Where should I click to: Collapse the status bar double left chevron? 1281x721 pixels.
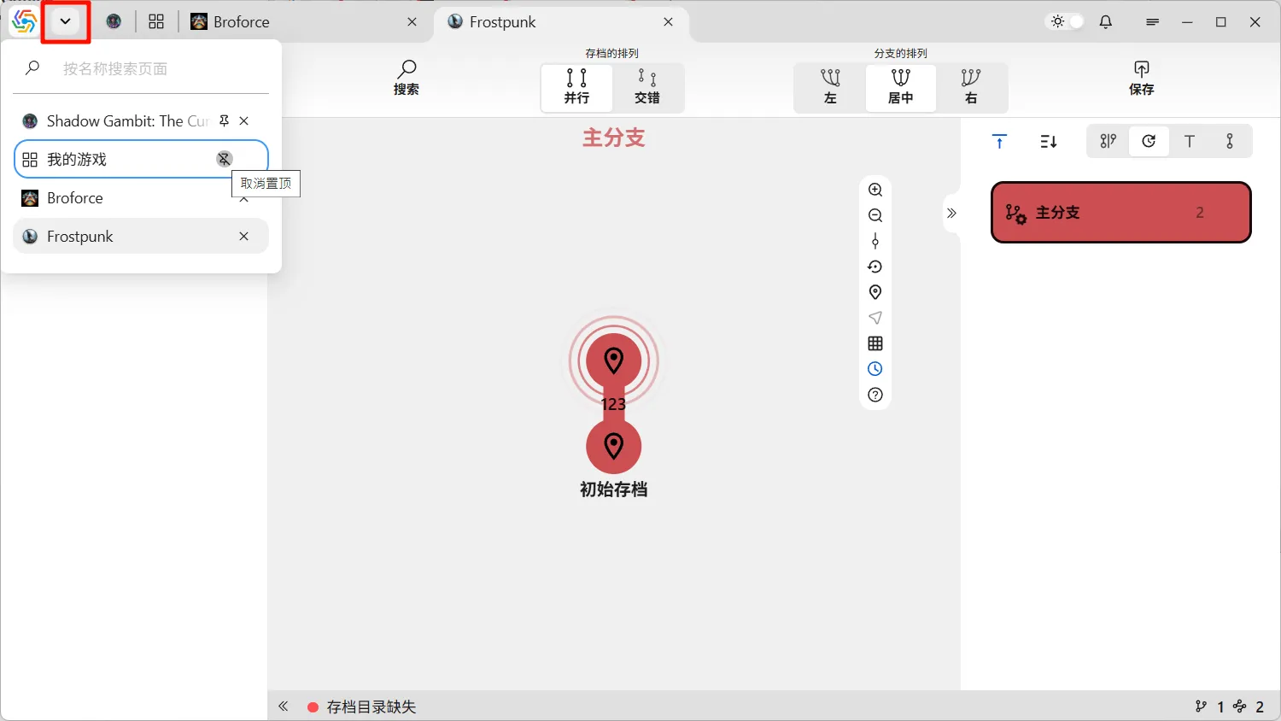coord(284,706)
